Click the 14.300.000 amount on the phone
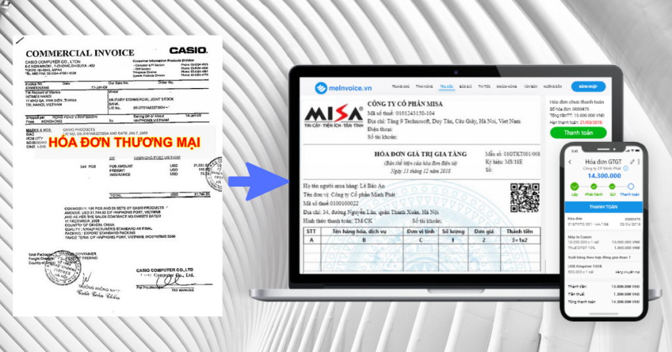The height and width of the screenshot is (352, 672). tap(604, 176)
